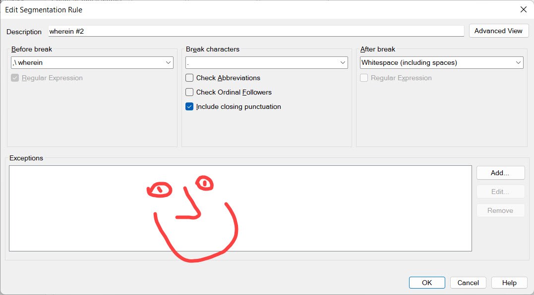Open the Break characters dropdown
Viewport: 534px width, 295px height.
click(x=343, y=62)
